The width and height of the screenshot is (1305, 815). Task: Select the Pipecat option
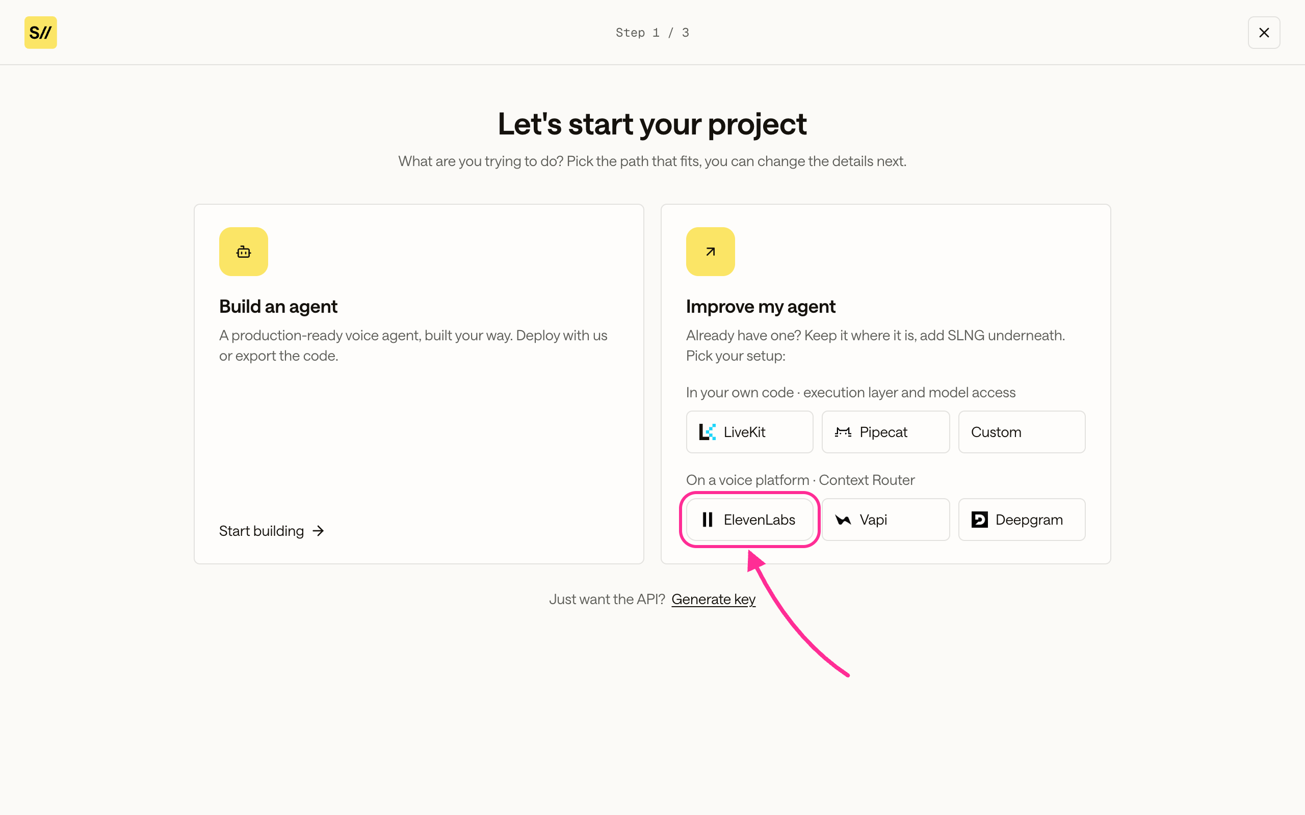pos(885,432)
